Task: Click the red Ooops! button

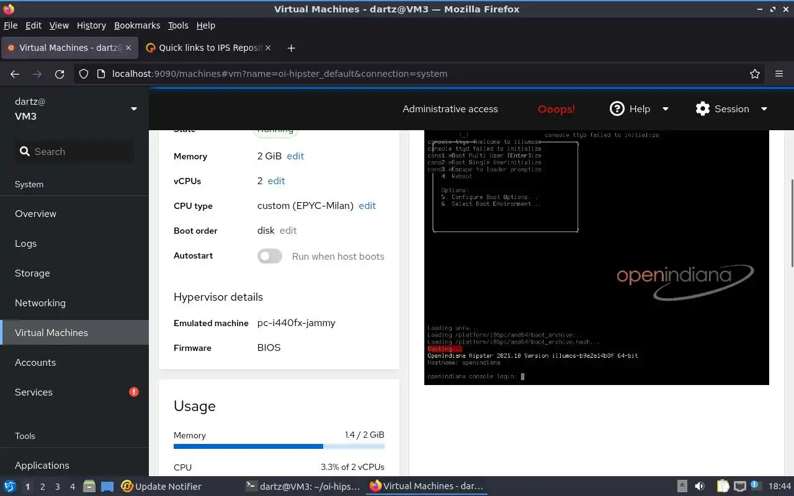Action: pos(556,108)
